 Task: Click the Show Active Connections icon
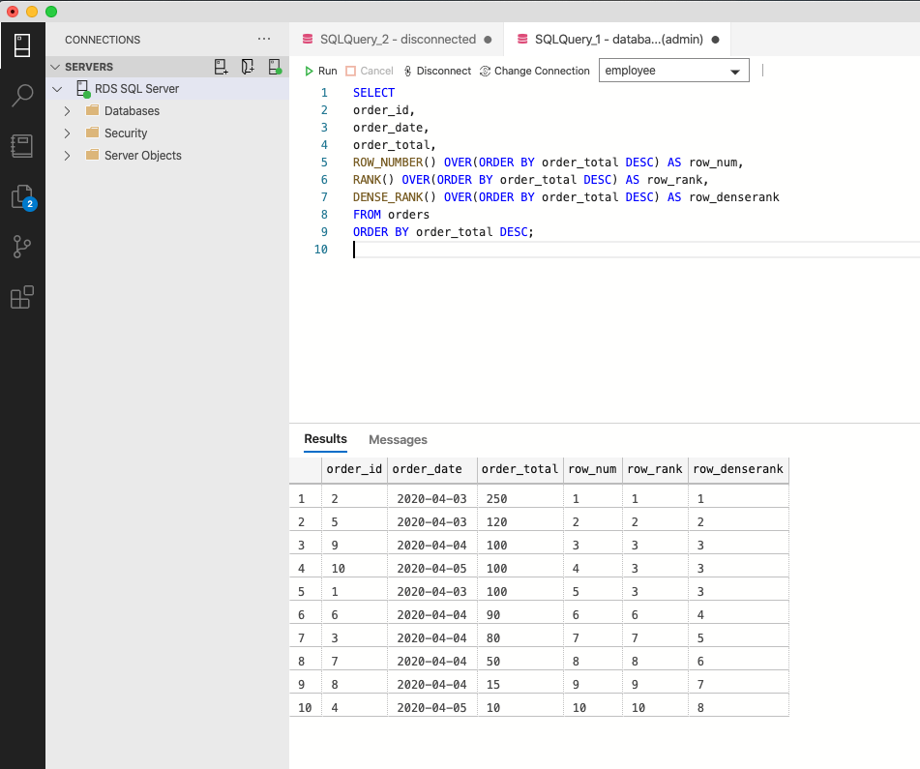(x=275, y=67)
